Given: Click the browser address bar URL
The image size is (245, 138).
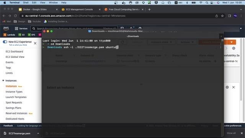Looking at the screenshot, I should tap(75, 16).
